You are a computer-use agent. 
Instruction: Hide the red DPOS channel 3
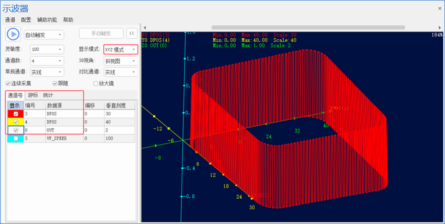click(x=16, y=114)
